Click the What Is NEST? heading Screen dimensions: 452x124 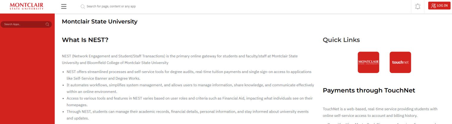(x=85, y=40)
